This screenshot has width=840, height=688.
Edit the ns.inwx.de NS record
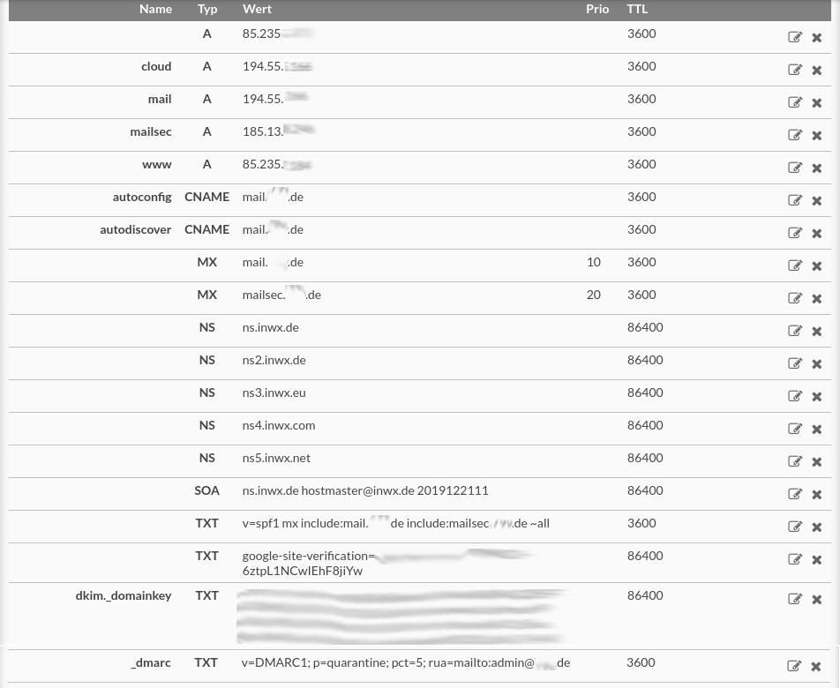point(795,331)
